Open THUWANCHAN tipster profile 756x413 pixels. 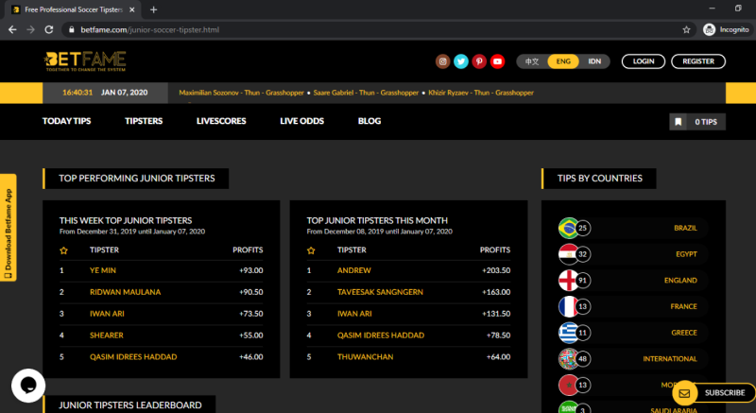pos(365,357)
